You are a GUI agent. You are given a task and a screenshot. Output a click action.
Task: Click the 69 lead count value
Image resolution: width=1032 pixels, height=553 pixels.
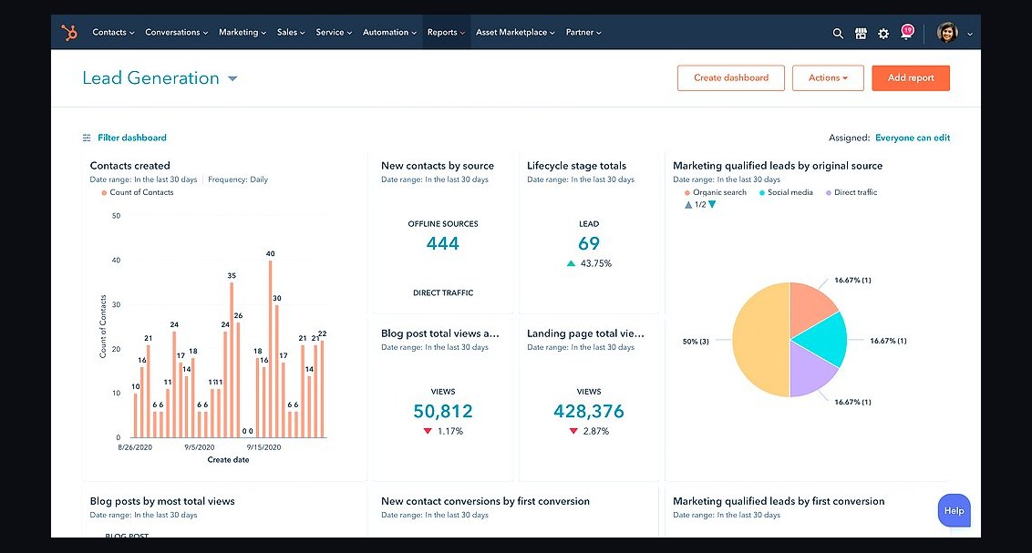coord(589,244)
